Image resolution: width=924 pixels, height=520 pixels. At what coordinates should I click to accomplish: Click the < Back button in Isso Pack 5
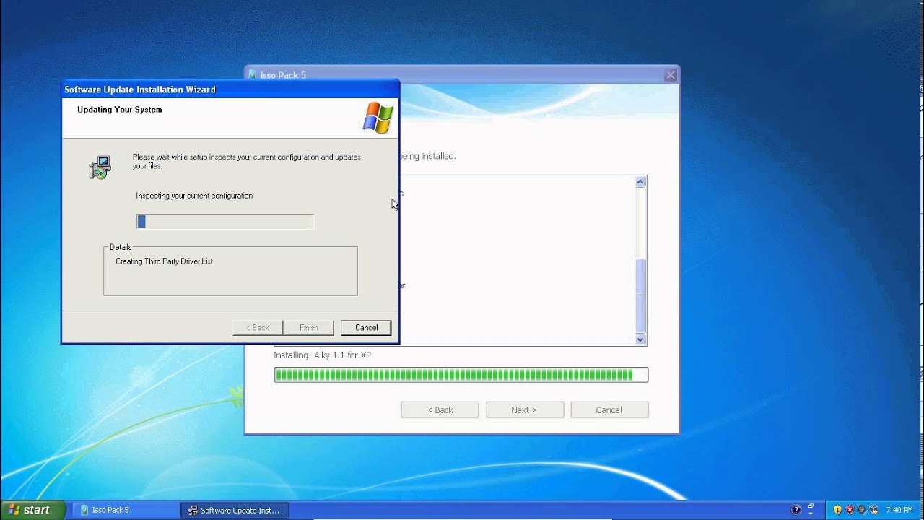coord(440,410)
